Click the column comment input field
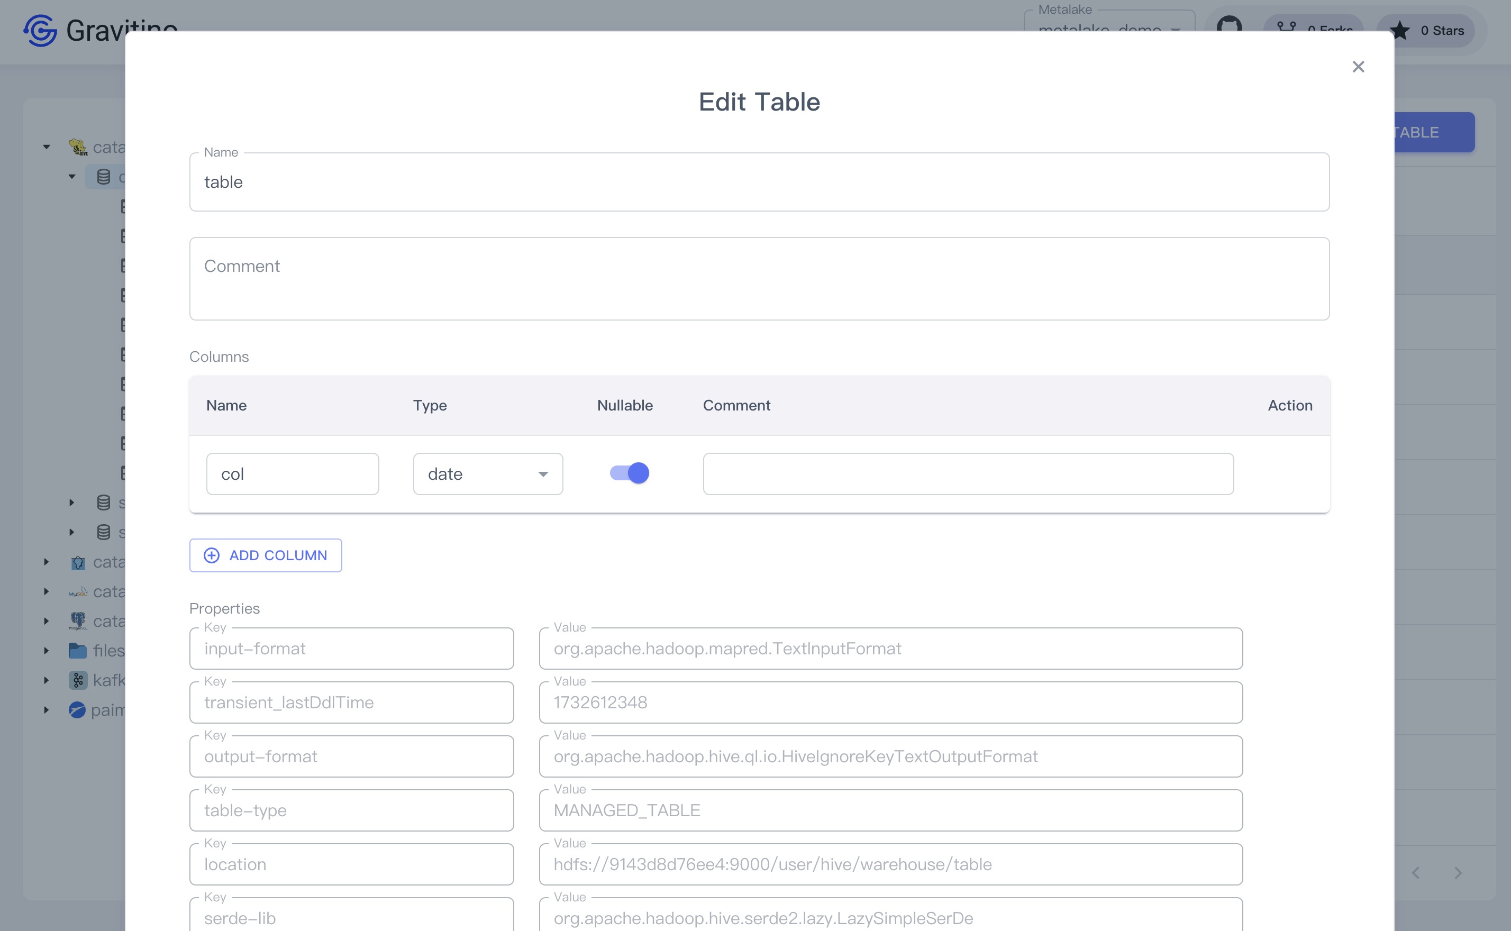The width and height of the screenshot is (1511, 931). point(968,474)
